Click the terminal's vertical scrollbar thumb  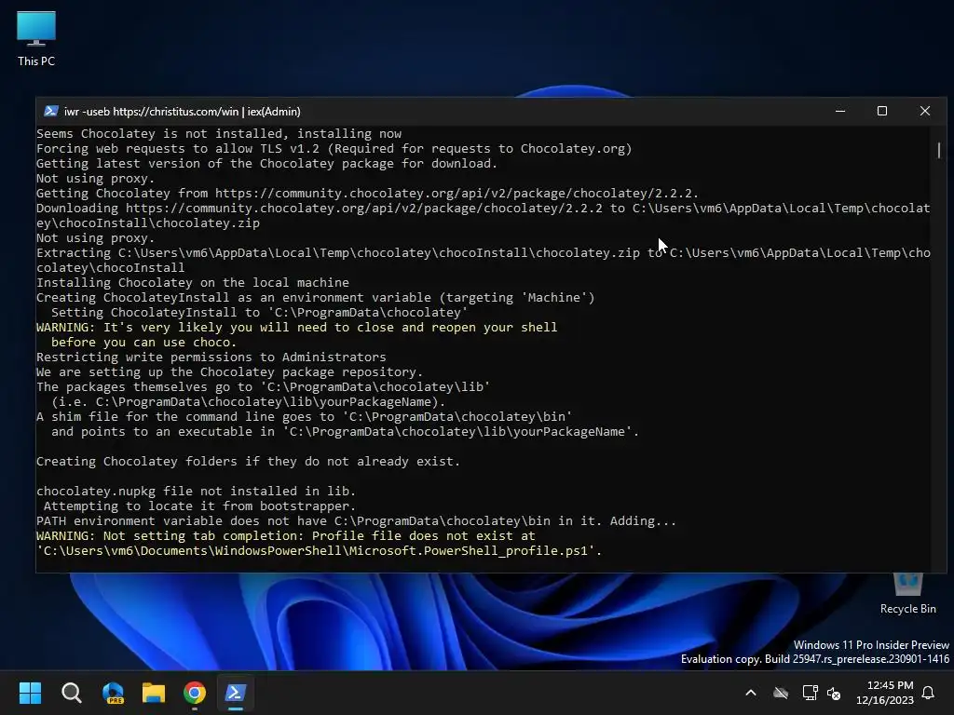pyautogui.click(x=939, y=150)
